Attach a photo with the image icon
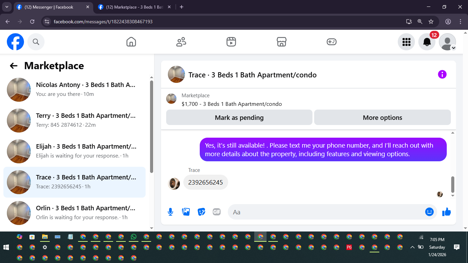Screen dimensions: 468x263 point(186,212)
